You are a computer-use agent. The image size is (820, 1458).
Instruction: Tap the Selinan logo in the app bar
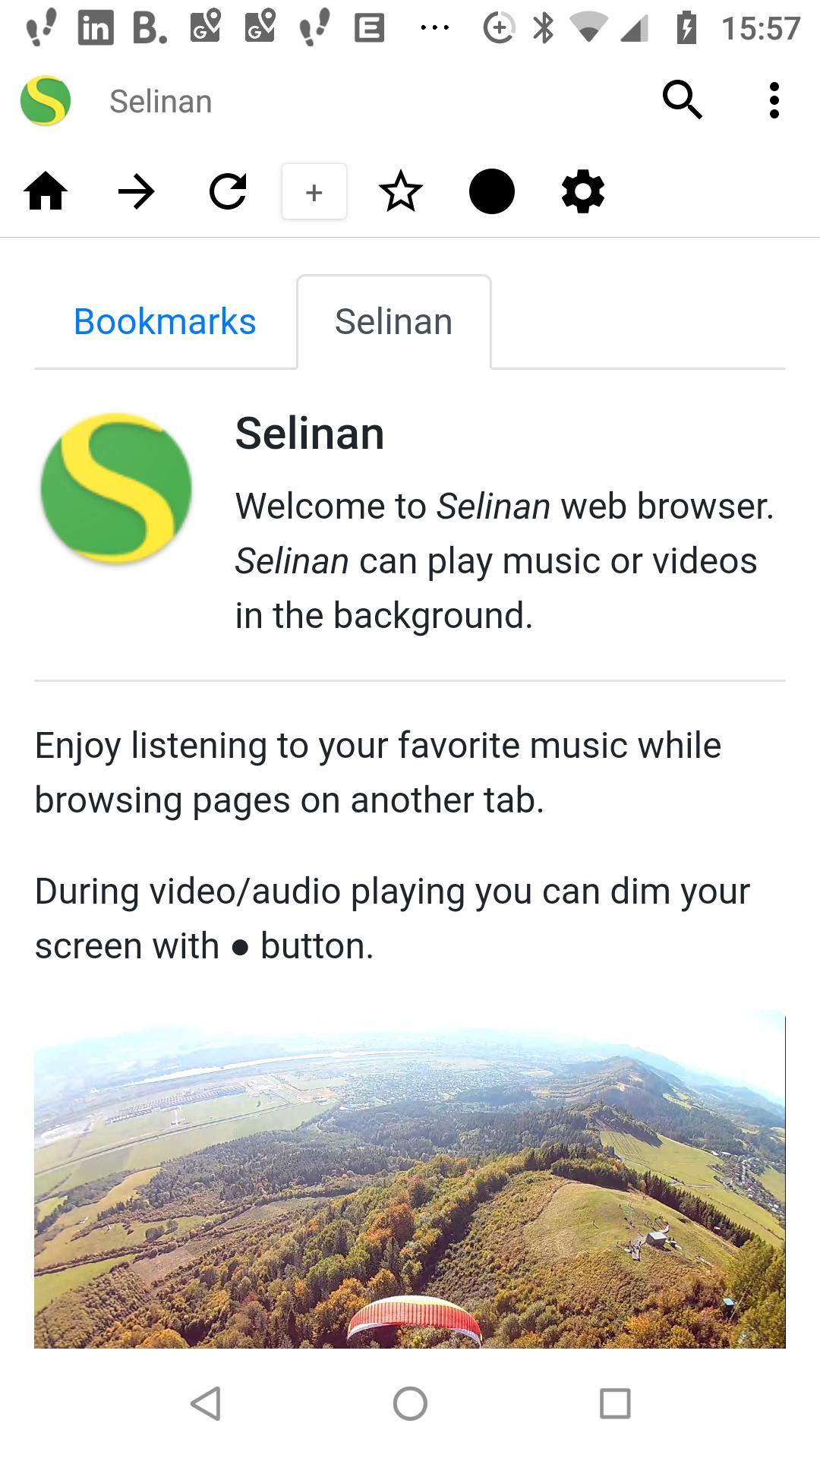[x=46, y=100]
